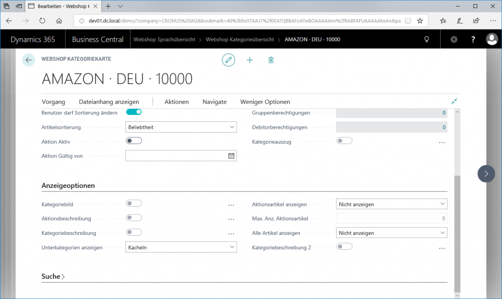Select the Bearbeiten - Webshop browser tab
Viewport: 502px width, 299px height.
[63, 6]
